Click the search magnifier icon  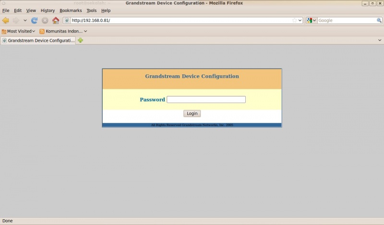click(379, 21)
